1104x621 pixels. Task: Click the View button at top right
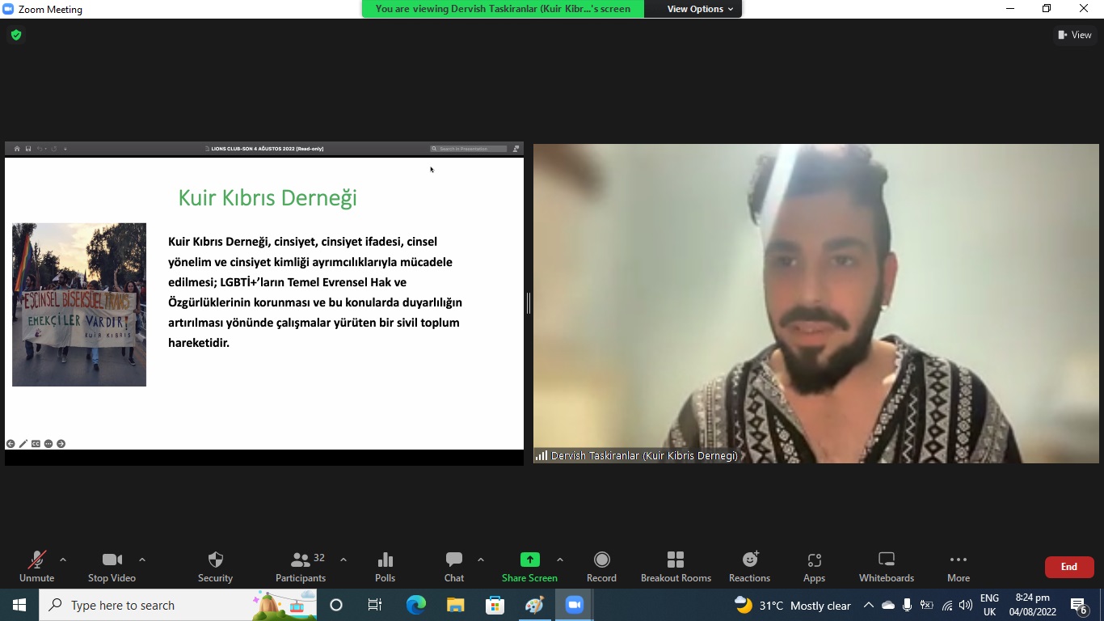point(1074,35)
